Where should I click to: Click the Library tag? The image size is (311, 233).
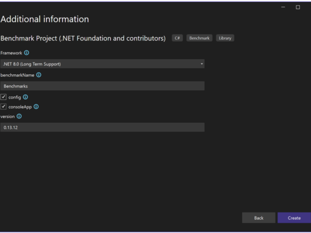point(225,38)
